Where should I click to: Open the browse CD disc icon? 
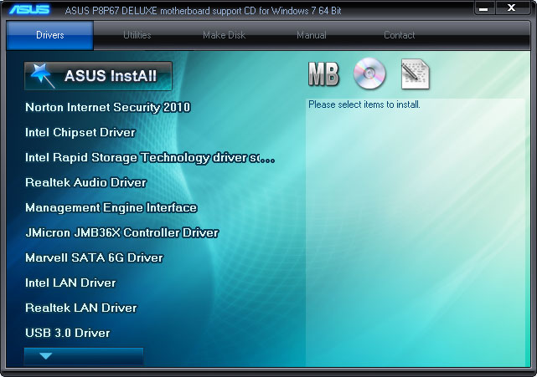point(369,74)
